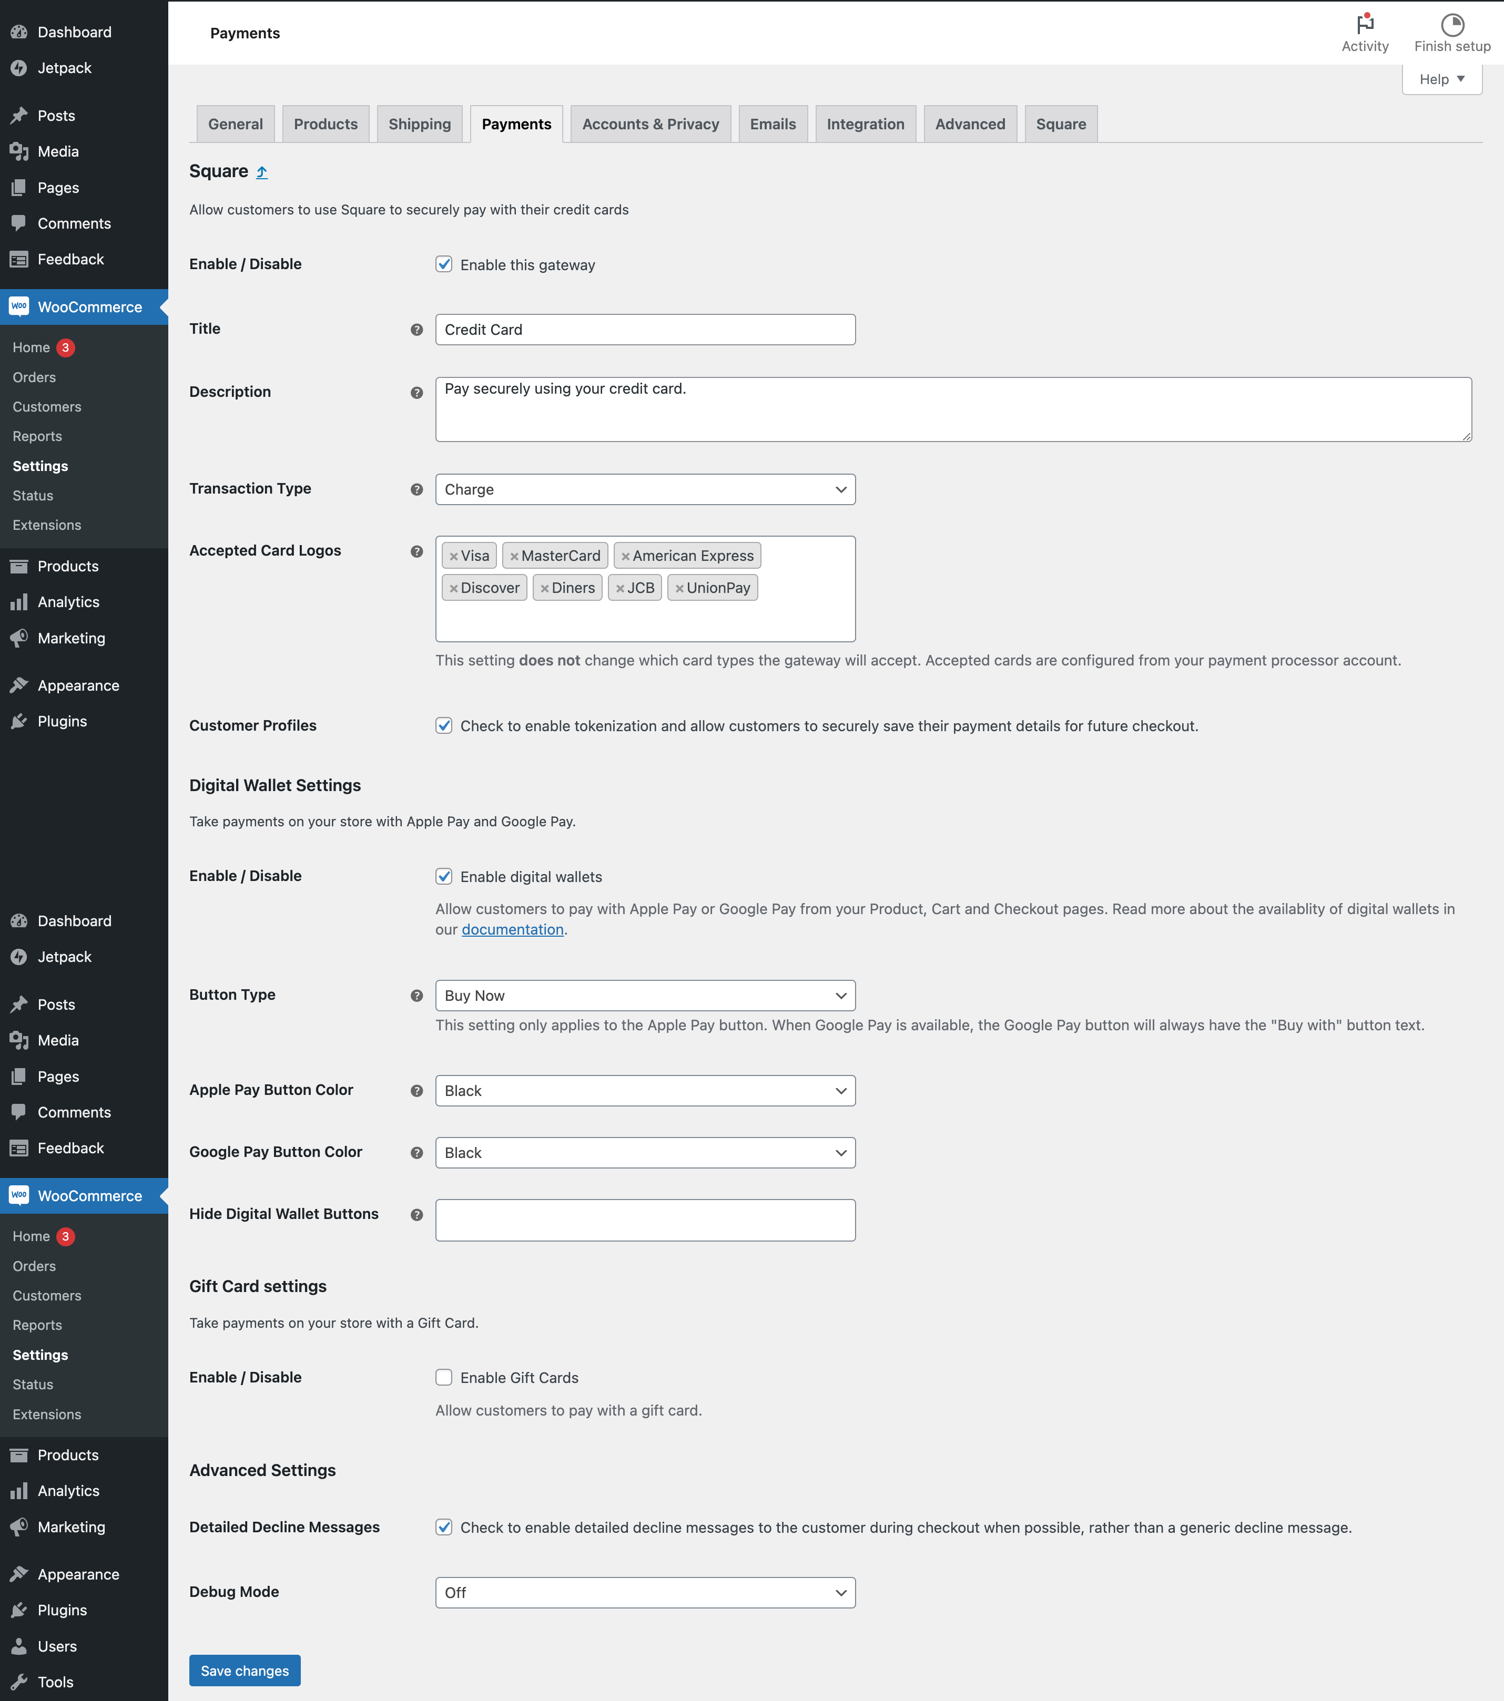Select the Media icon in the admin sidebar
Image resolution: width=1504 pixels, height=1701 pixels.
pyautogui.click(x=18, y=151)
